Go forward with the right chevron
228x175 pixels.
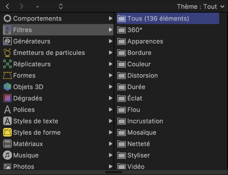(x=21, y=6)
